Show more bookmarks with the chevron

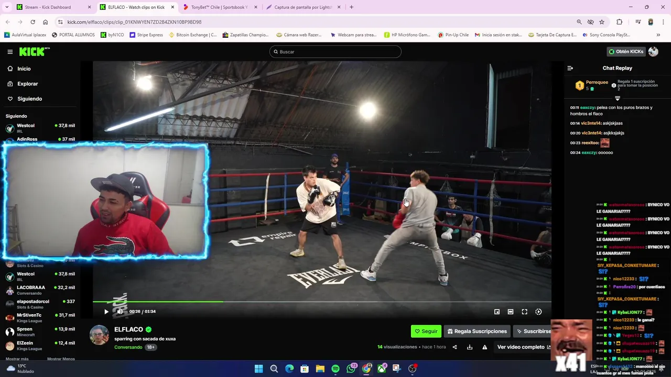658,35
